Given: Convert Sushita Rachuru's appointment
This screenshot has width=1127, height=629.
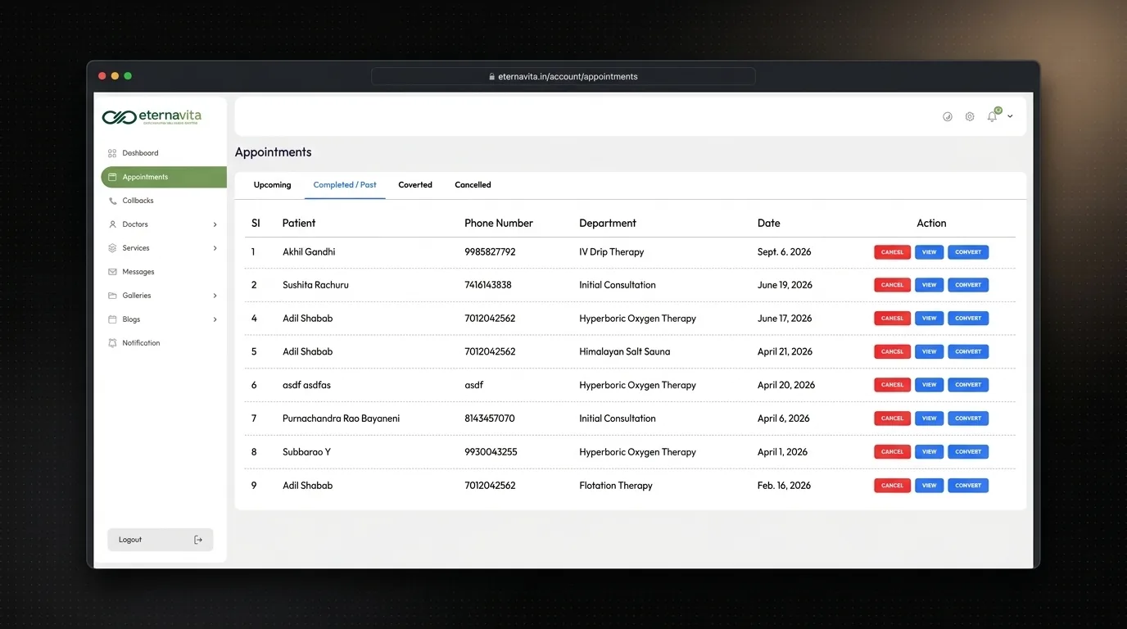Looking at the screenshot, I should point(968,285).
